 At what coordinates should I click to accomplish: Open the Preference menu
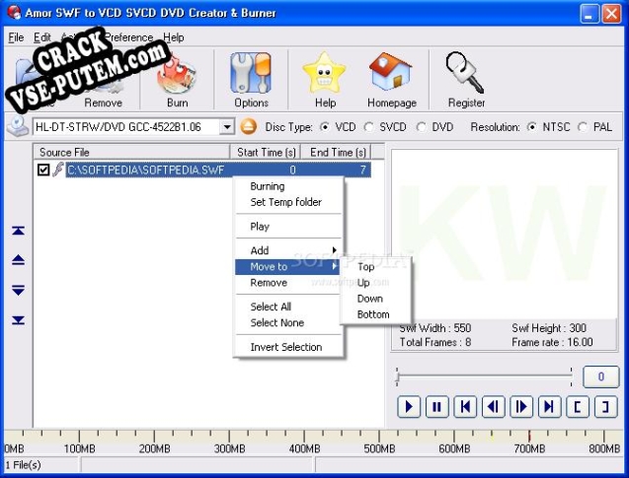tap(128, 37)
